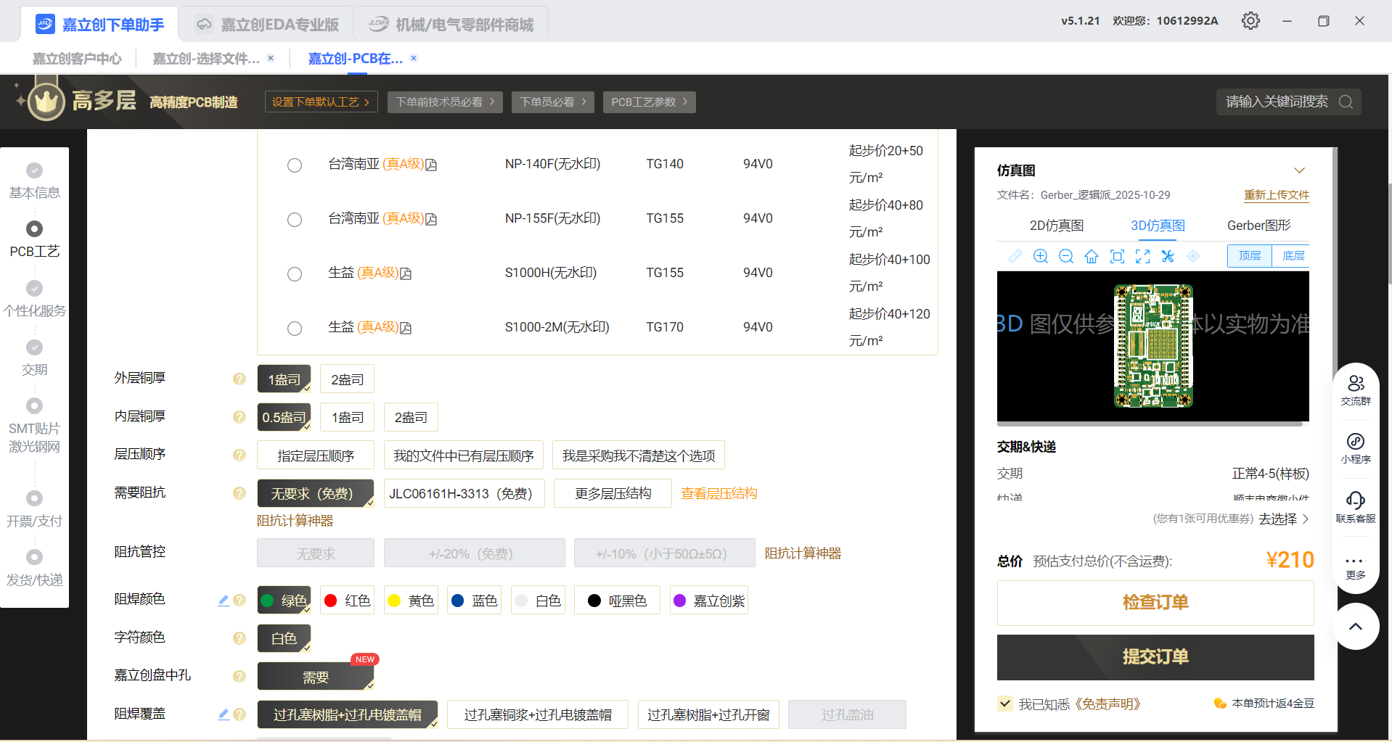The image size is (1392, 742).
Task: Expand PCB工艺参数 menu
Action: [649, 102]
